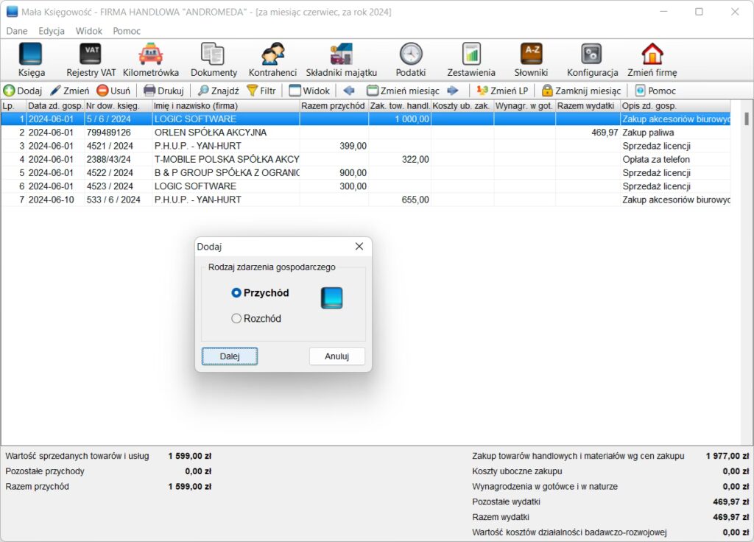The height and width of the screenshot is (542, 754).
Task: Open the Podatki taxes module
Action: coord(411,60)
